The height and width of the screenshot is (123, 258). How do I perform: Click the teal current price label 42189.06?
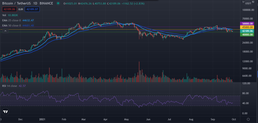[247, 31]
